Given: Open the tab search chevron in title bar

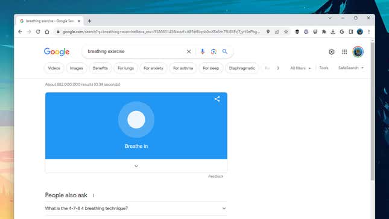Looking at the screenshot, I should pyautogui.click(x=330, y=18).
